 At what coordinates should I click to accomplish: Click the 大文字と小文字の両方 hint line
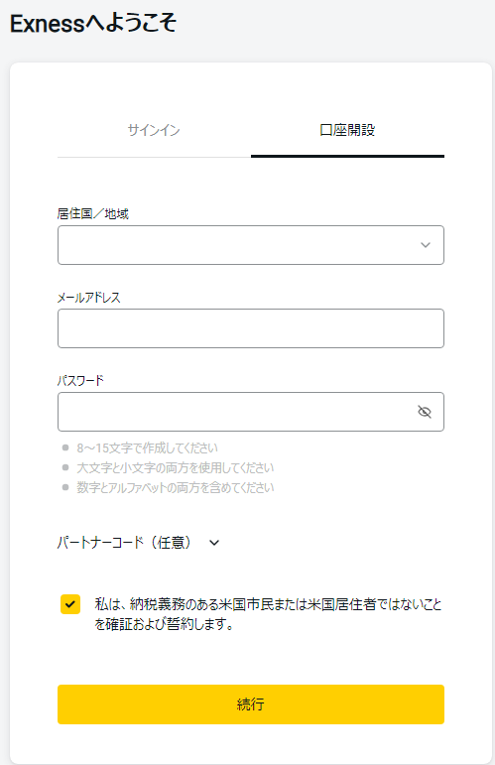point(175,468)
